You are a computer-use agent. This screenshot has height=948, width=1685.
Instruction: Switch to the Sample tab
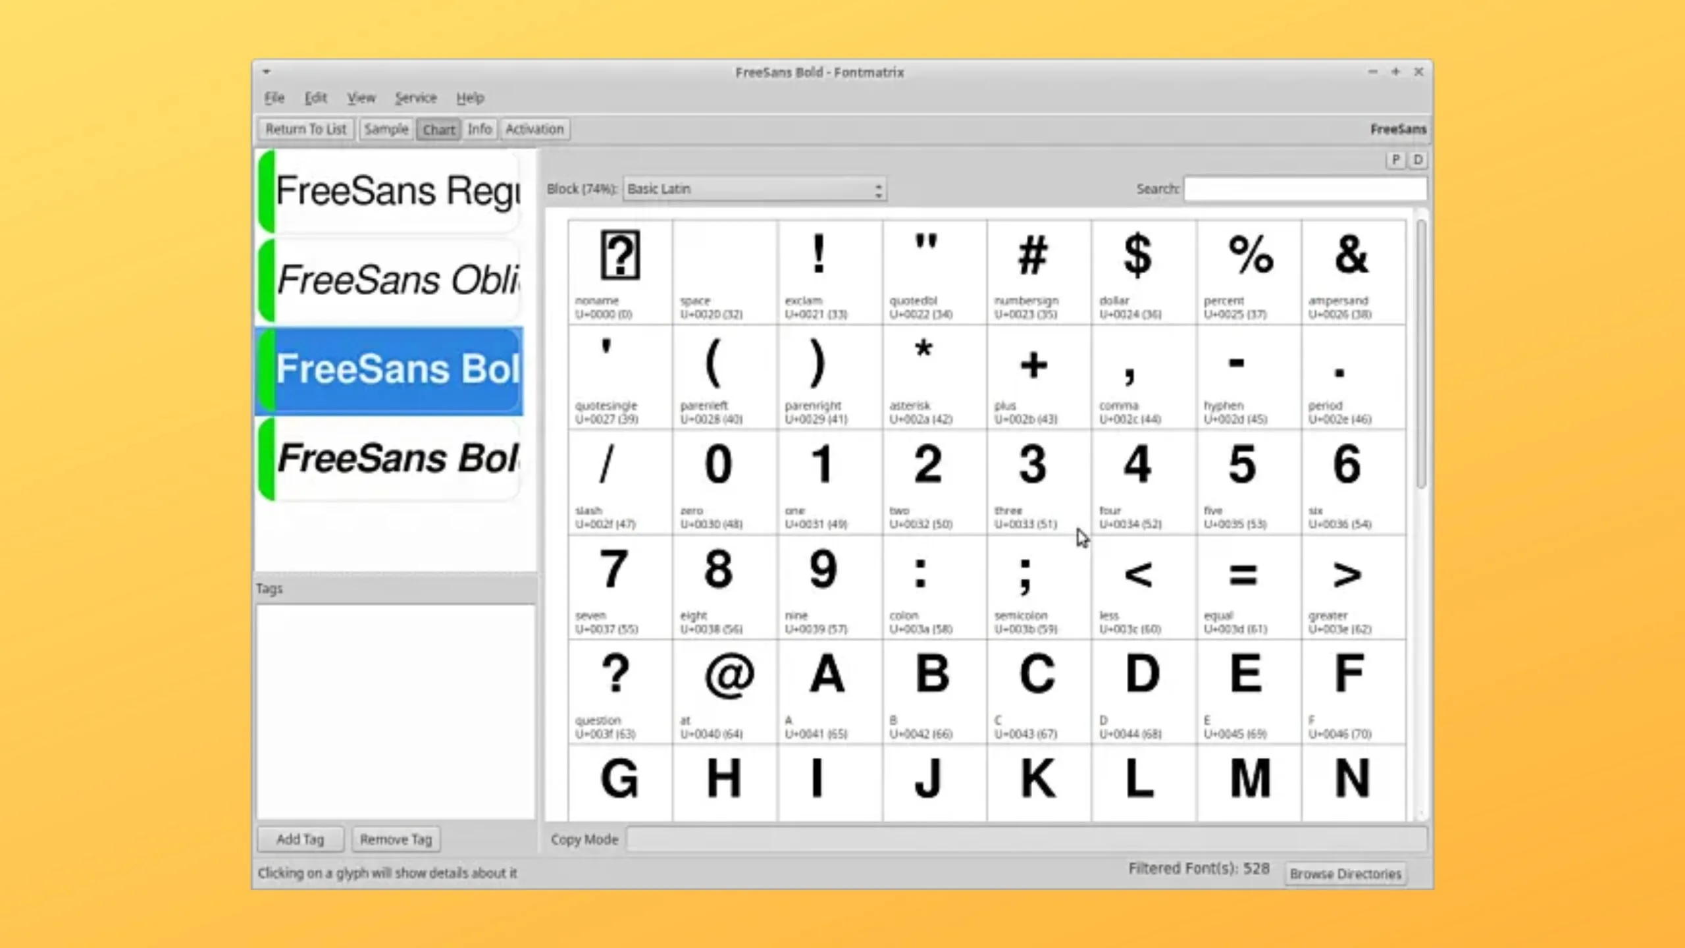coord(386,129)
